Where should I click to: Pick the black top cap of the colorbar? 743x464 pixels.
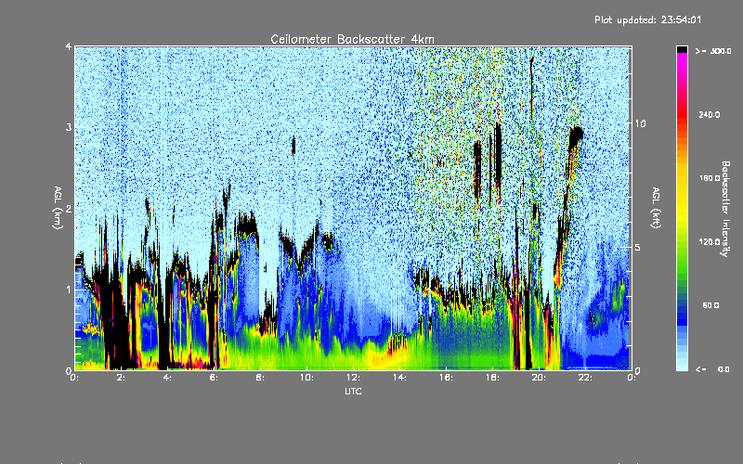pos(682,49)
